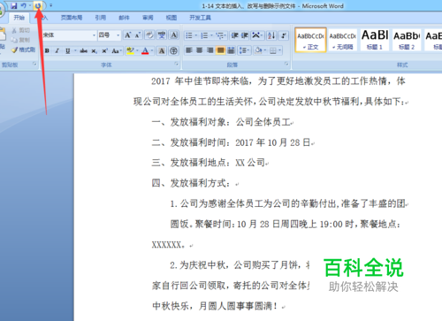Open the Change Case (Aa) dropdown

click(117, 51)
